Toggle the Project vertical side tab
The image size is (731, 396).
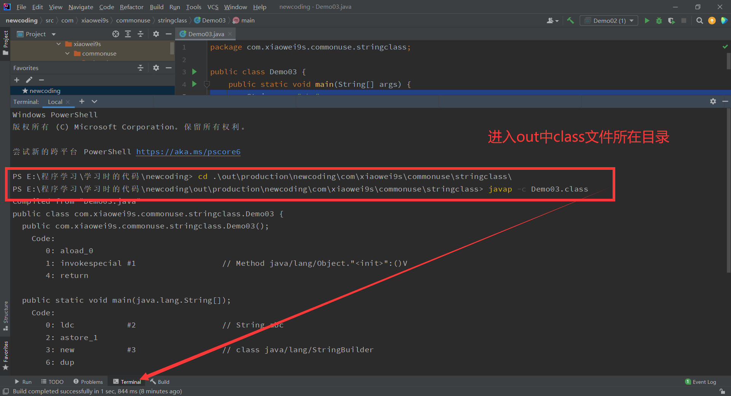pos(5,43)
